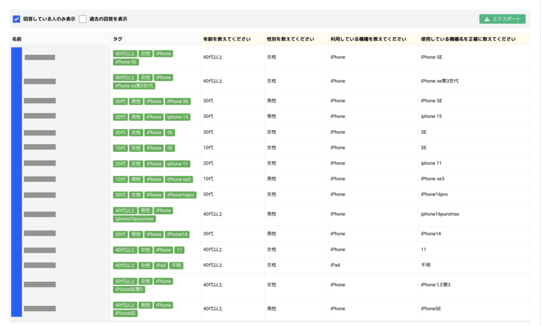Click the 名前 column header

[17, 39]
